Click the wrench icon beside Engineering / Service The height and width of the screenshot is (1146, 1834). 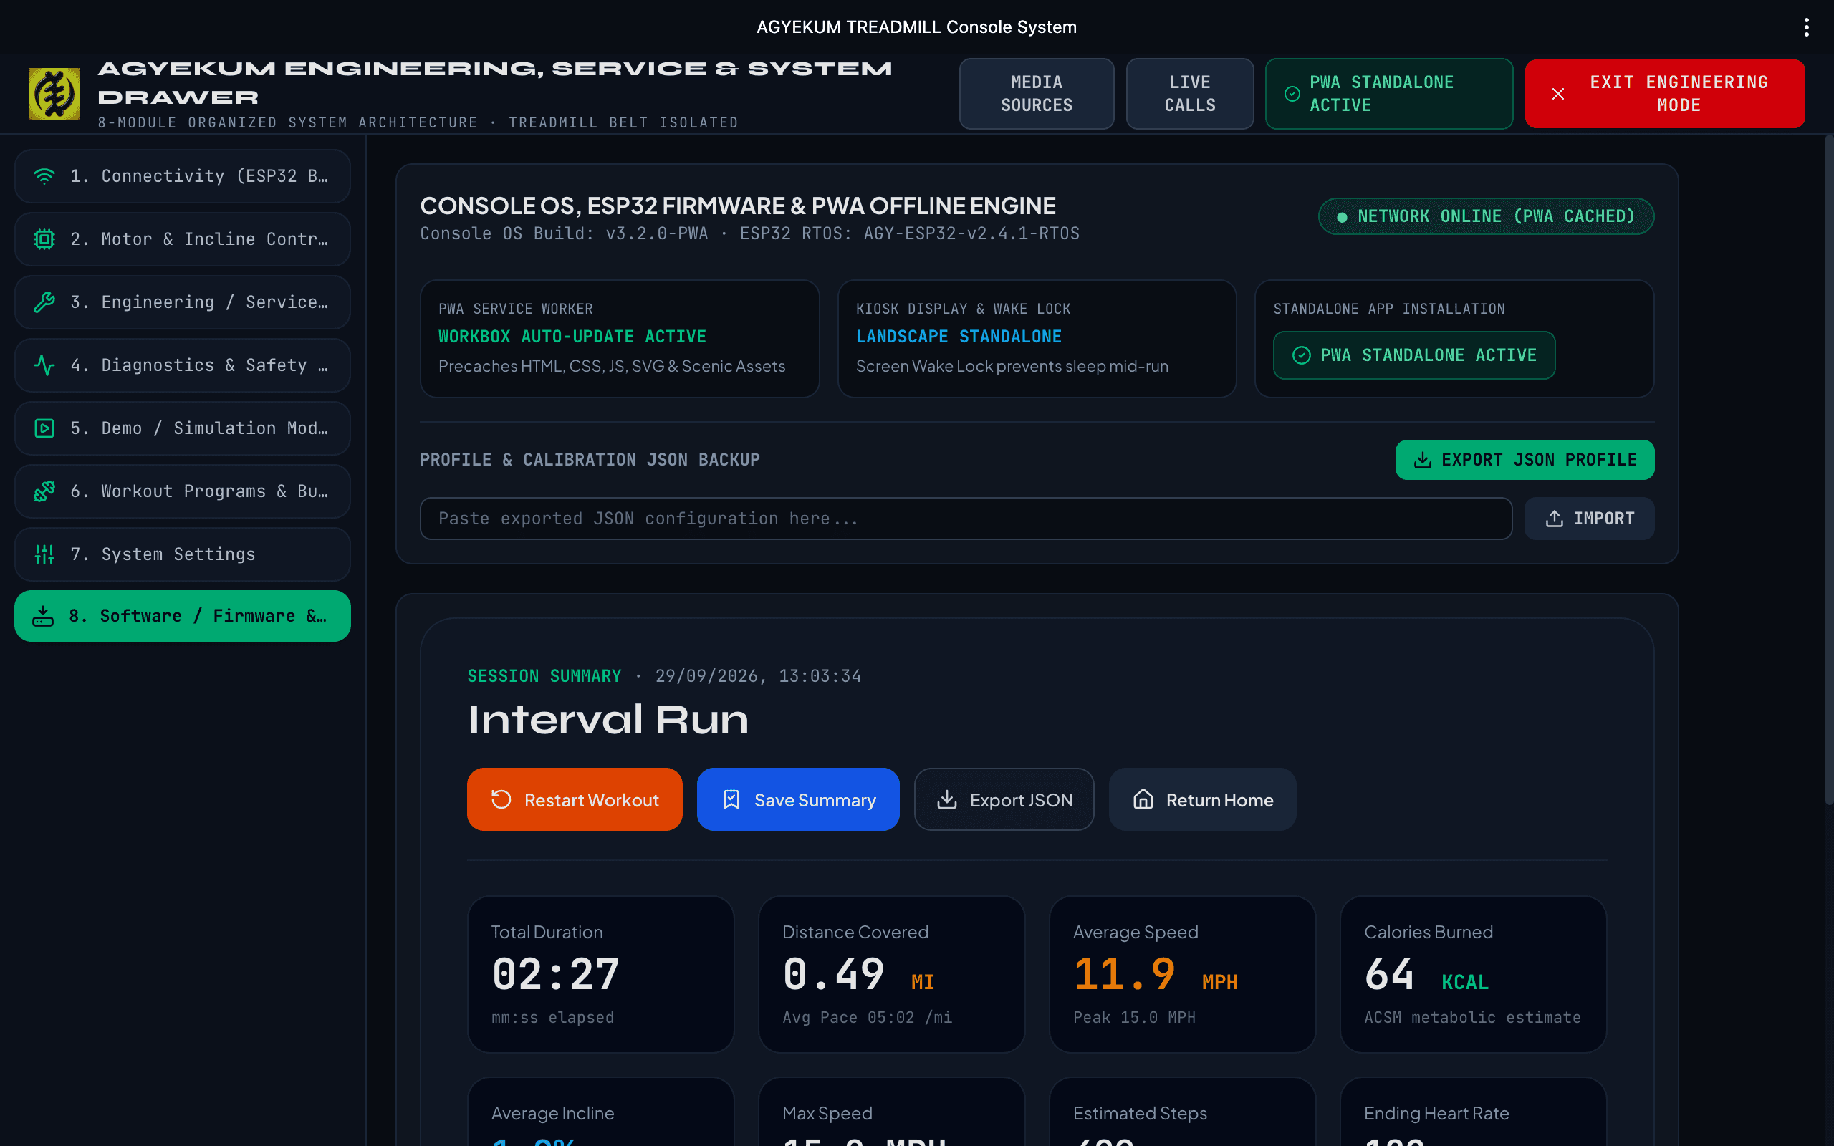tap(44, 302)
